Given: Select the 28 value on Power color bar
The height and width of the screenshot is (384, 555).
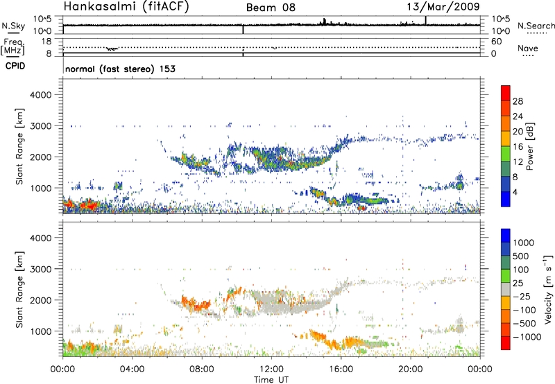Looking at the screenshot, I should (518, 101).
